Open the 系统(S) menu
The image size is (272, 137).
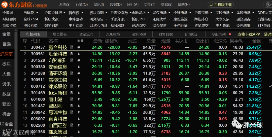pos(65,5)
